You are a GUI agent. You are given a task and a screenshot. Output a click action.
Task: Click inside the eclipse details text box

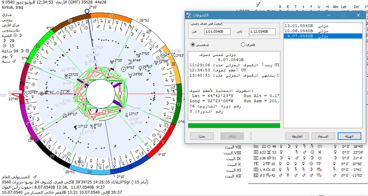coord(234,86)
